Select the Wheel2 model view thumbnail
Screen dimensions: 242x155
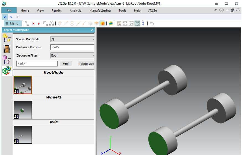[23, 110]
